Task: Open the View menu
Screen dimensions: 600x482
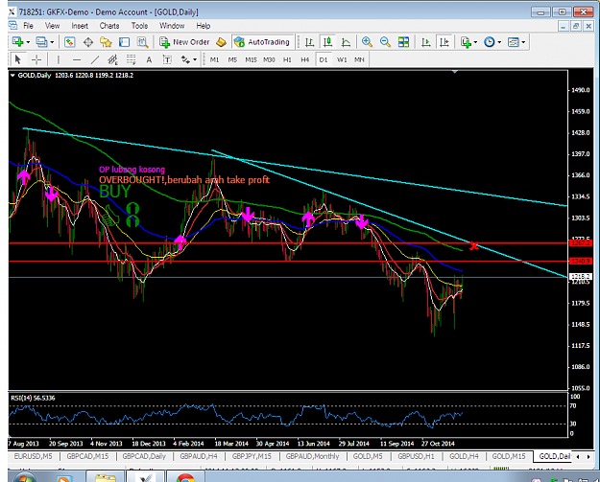Action: [x=52, y=26]
